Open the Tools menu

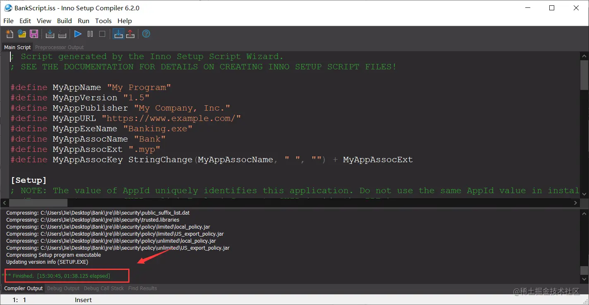pos(103,21)
